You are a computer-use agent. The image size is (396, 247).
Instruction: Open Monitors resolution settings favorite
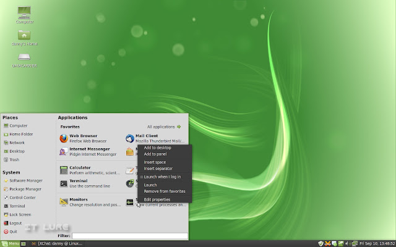tap(90, 202)
